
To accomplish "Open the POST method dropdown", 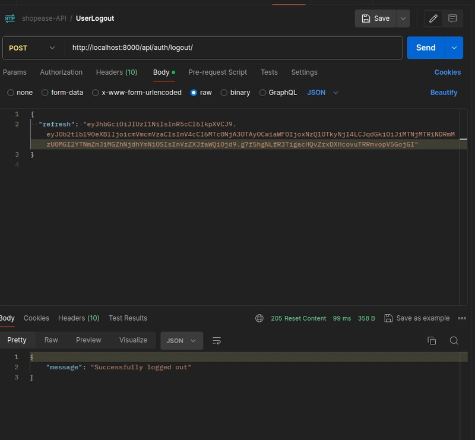I will 32,48.
